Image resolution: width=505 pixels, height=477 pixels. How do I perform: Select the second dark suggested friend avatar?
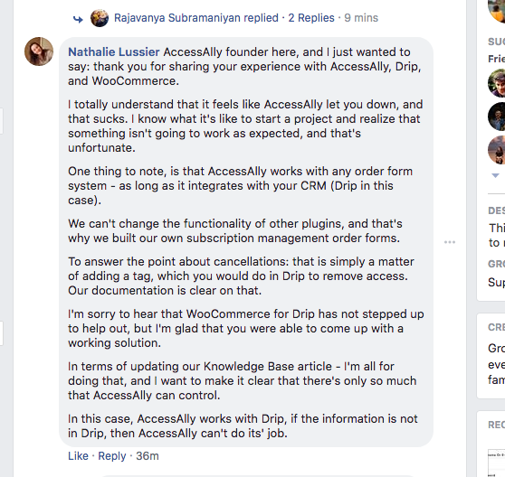tap(497, 117)
